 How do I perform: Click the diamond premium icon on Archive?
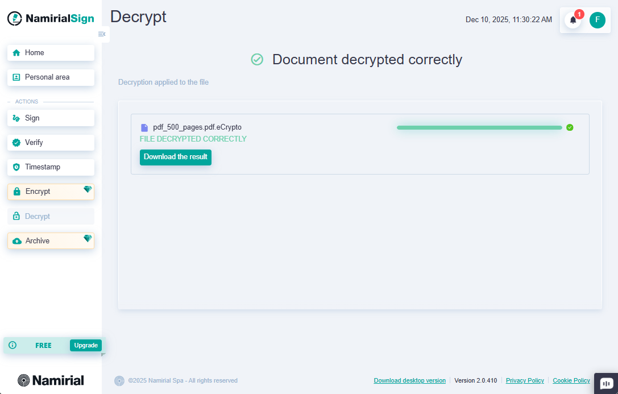click(87, 239)
